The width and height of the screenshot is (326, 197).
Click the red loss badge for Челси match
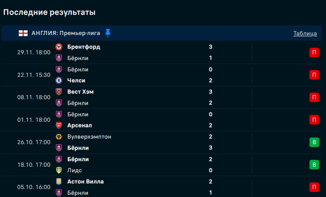pos(314,75)
